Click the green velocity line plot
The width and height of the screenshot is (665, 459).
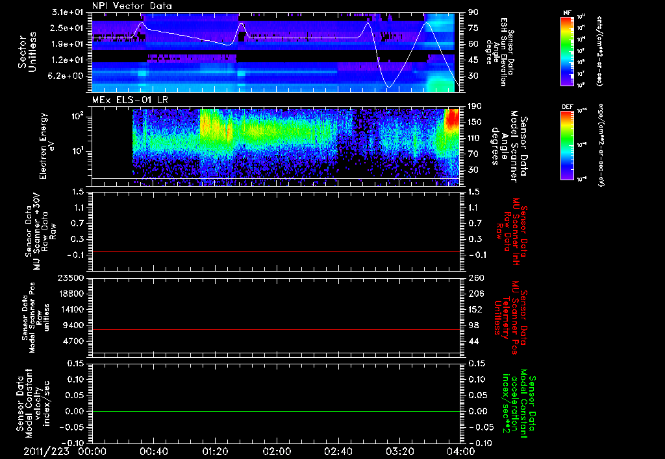[276, 411]
